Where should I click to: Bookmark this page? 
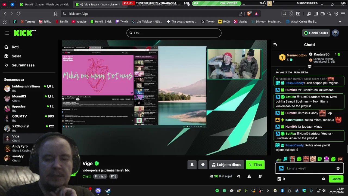(x=55, y=14)
